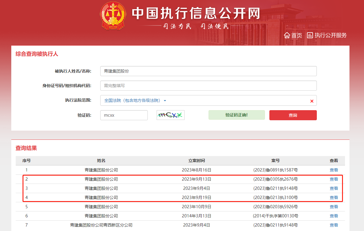View details for 青建集团股份公司青西新区分公司 row
This screenshot has height=231, width=364.
tap(334, 225)
